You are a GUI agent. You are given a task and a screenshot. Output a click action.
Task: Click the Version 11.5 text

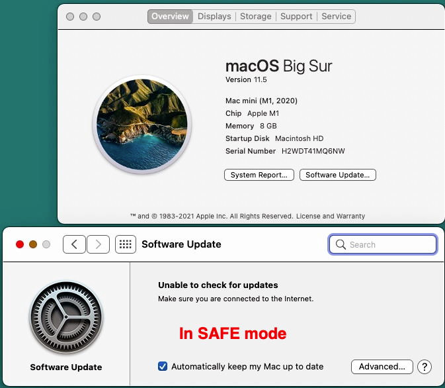(246, 79)
